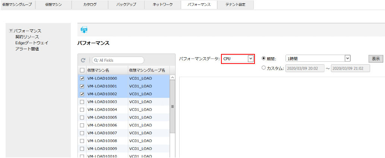Screen dimensions: 385x158
Task: Check the VM-LOAD10003 checkbox
Action: tap(82, 102)
